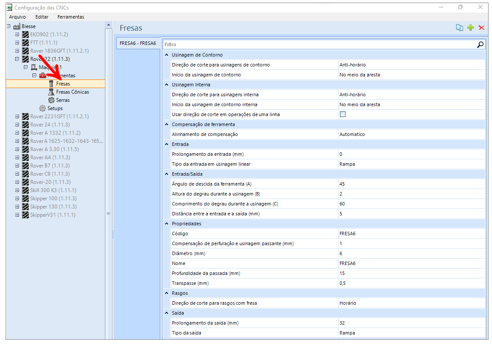492x344 pixels.
Task: Click the Setups gear icon
Action: (42, 108)
